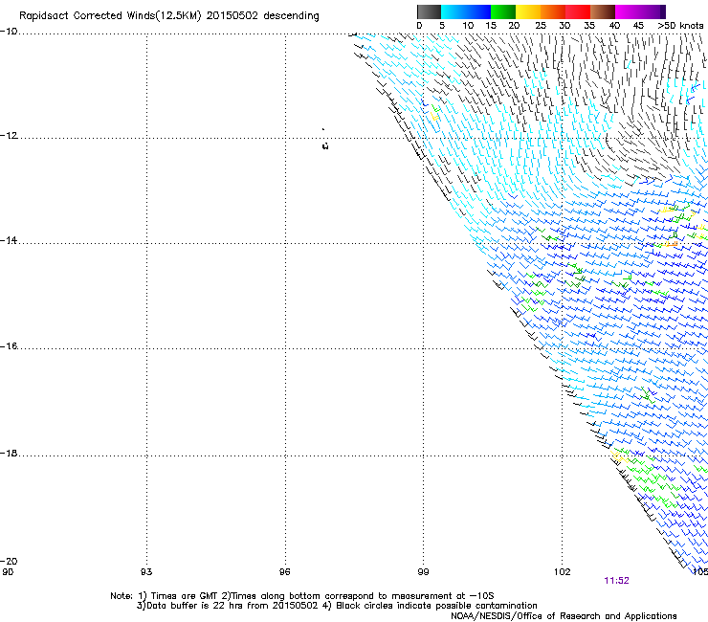Click the 93 longitude axis label

point(146,572)
